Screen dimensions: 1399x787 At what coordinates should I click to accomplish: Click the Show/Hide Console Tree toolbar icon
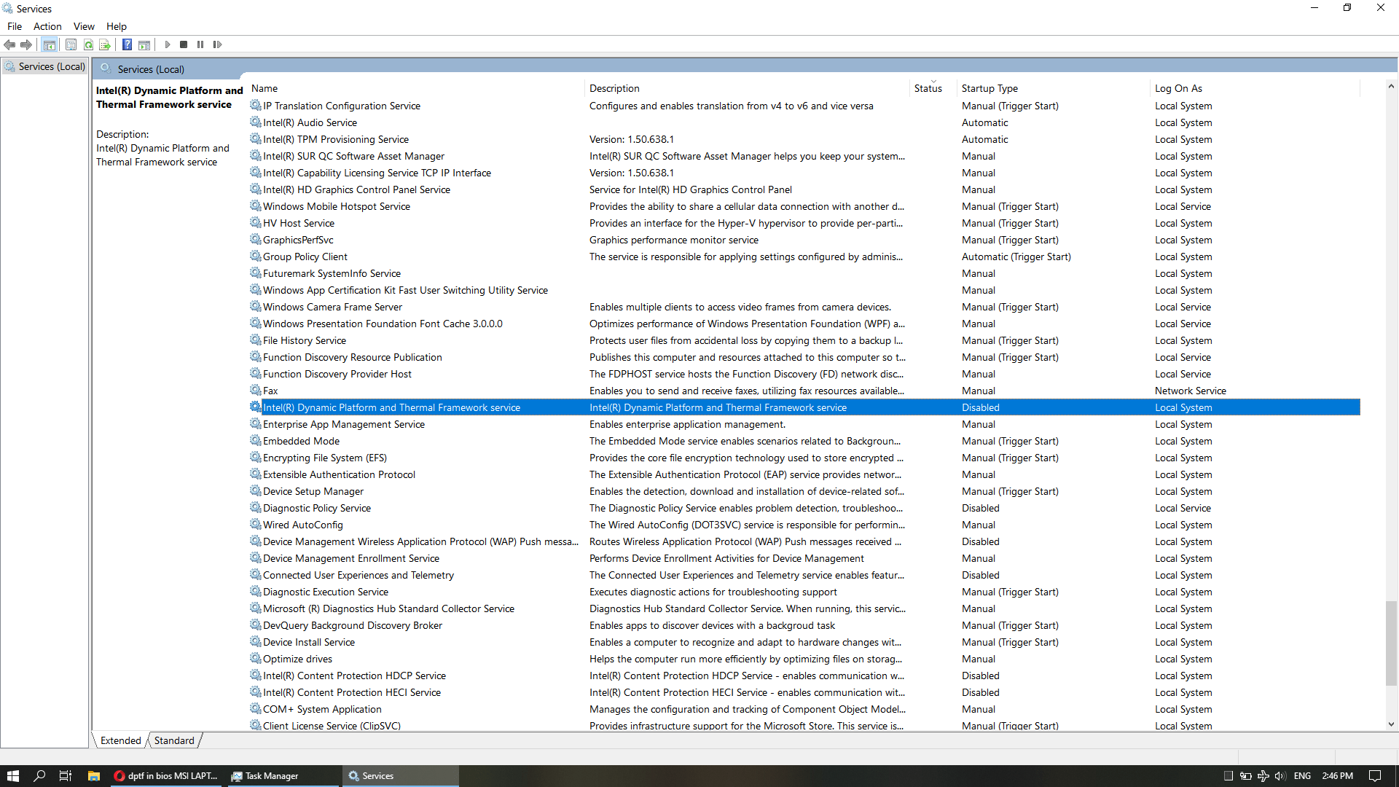click(x=50, y=45)
